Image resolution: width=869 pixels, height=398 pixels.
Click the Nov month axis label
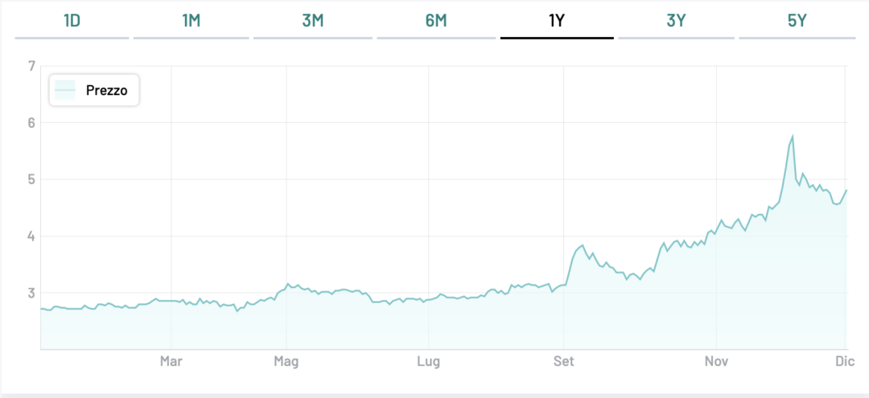point(715,362)
